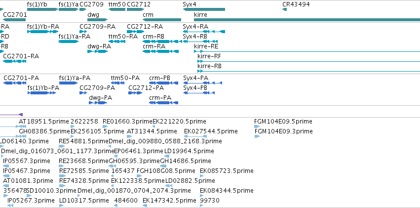This screenshot has width=420, height=208.
Task: Select the AT01081.3prime EST label
Action: (x=28, y=181)
